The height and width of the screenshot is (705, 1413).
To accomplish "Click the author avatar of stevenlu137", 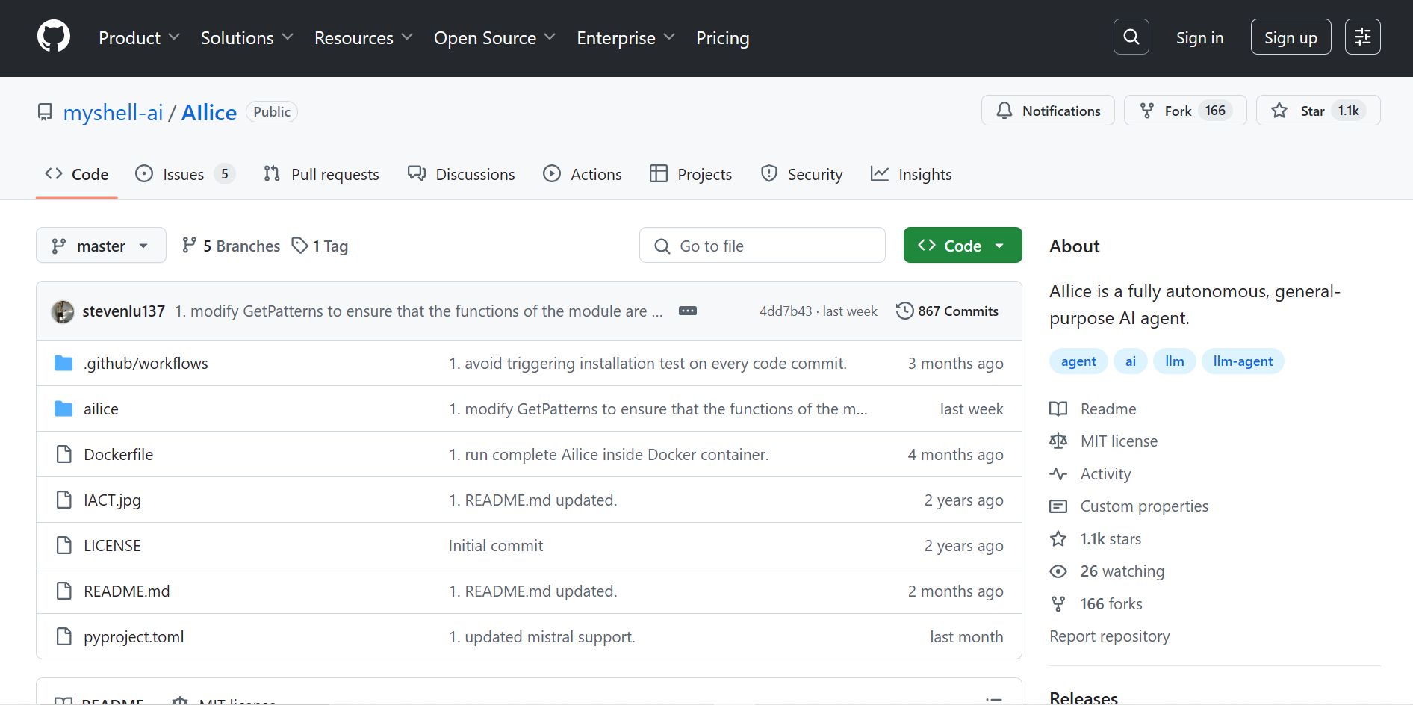I will click(63, 311).
